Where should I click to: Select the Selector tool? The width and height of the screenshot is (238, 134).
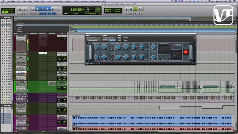click(x=42, y=9)
